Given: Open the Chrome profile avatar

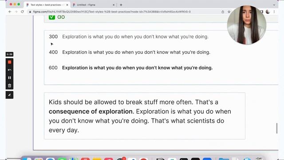Looking at the screenshot, I should tap(268, 12).
